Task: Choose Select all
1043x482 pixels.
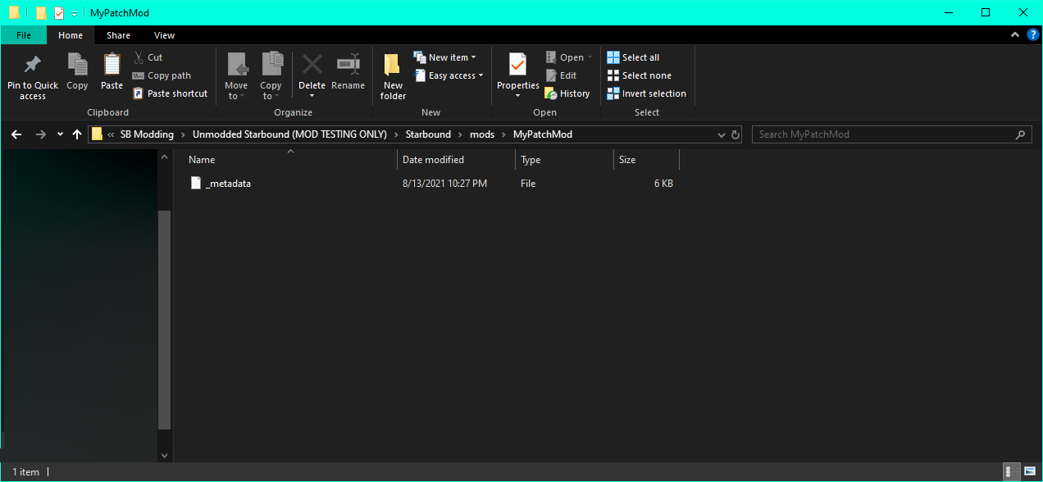Action: pos(633,57)
